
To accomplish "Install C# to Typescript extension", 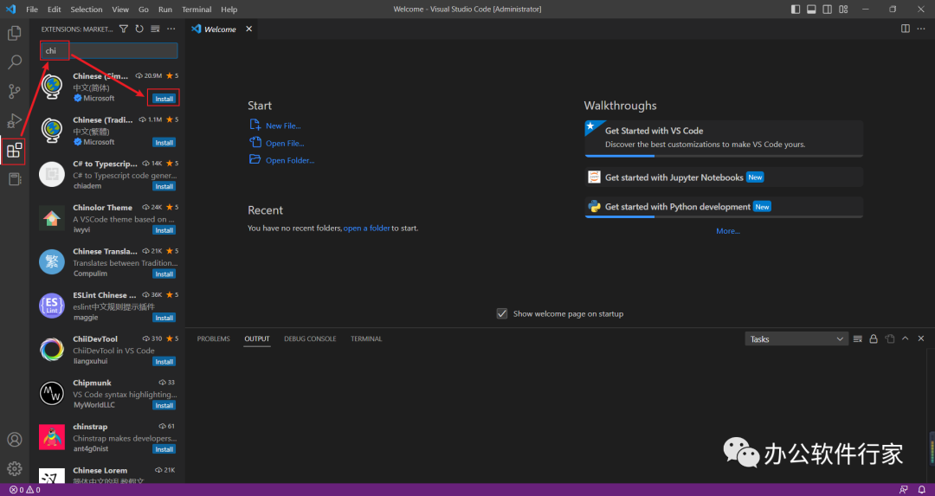I will [x=164, y=187].
